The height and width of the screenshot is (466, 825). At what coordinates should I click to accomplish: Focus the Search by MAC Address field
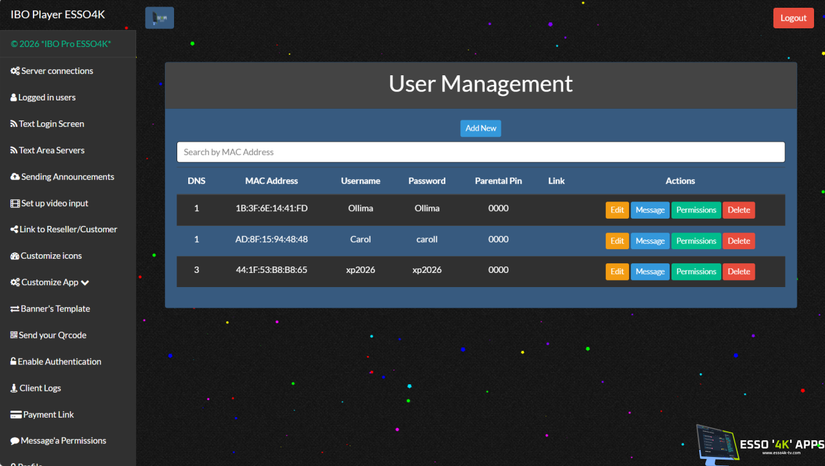tap(481, 152)
